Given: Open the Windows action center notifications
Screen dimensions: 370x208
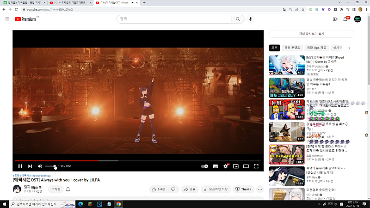Looking at the screenshot, I should [364, 204].
